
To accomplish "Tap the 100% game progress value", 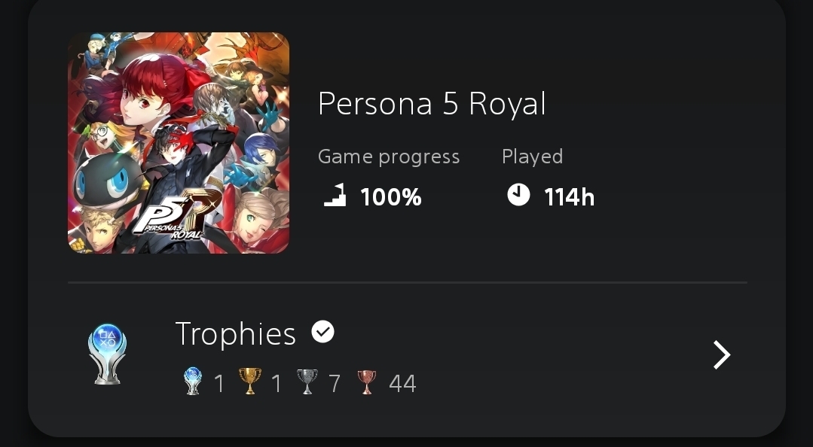I will pos(390,197).
